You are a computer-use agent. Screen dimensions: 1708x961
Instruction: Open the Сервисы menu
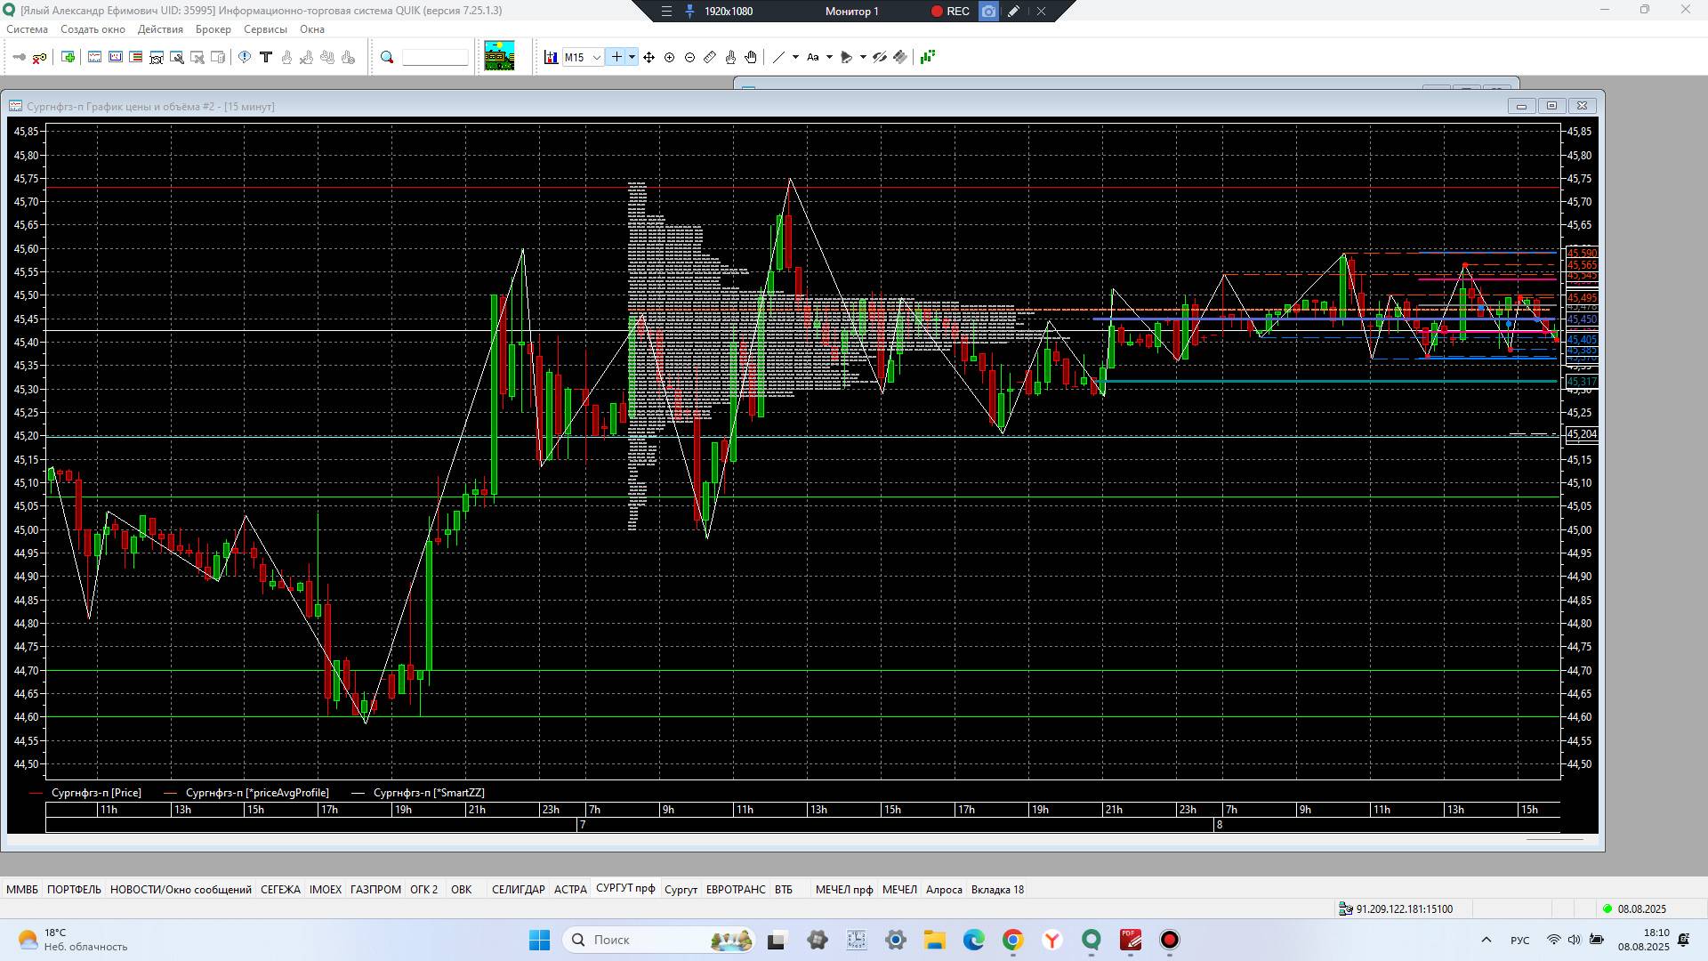coord(265,29)
